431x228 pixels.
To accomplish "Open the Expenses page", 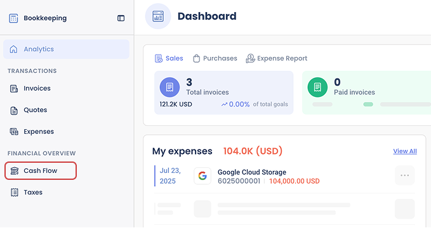I will pyautogui.click(x=39, y=132).
